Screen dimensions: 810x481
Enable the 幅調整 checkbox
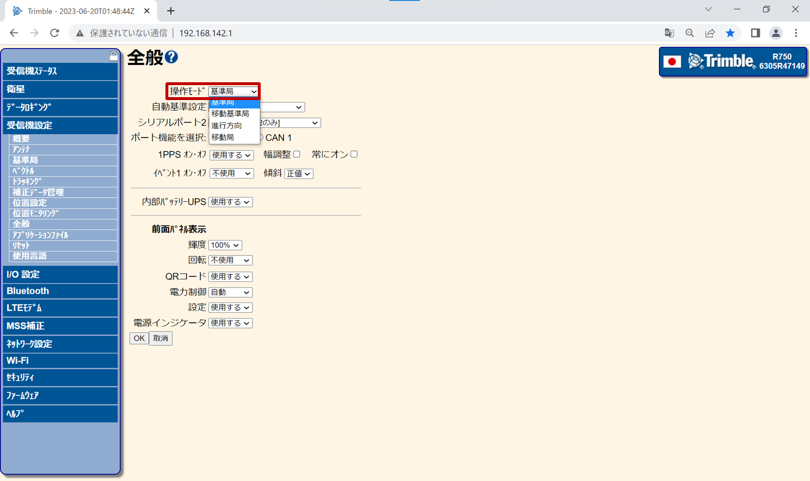[x=297, y=154]
